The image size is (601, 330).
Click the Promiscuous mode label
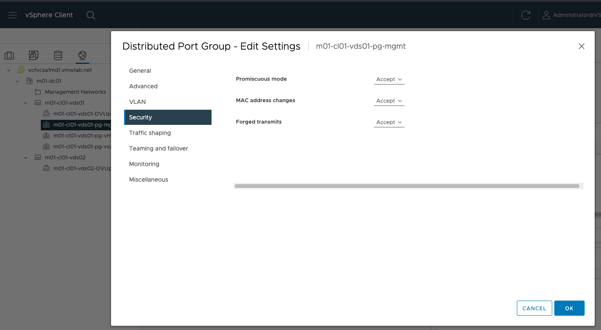click(261, 79)
